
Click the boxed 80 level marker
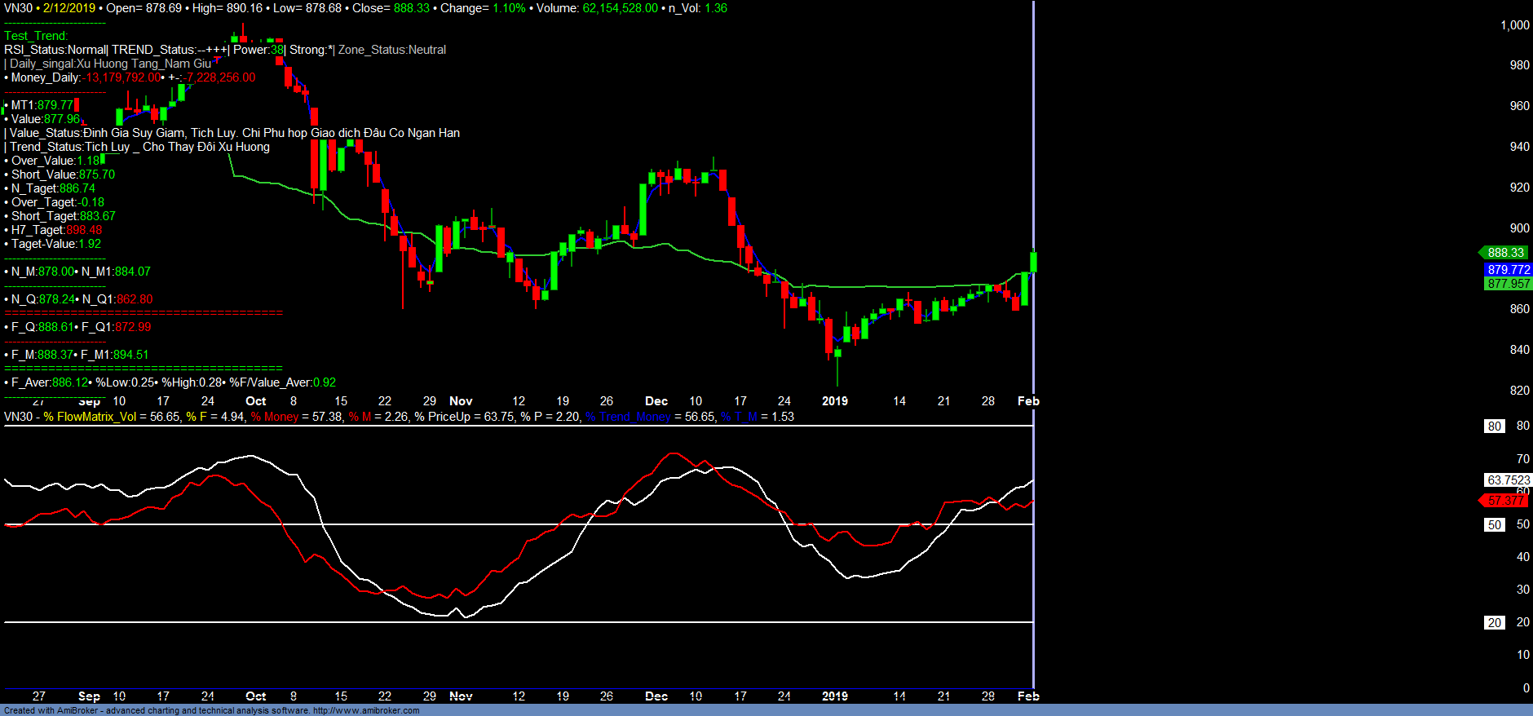tap(1494, 426)
